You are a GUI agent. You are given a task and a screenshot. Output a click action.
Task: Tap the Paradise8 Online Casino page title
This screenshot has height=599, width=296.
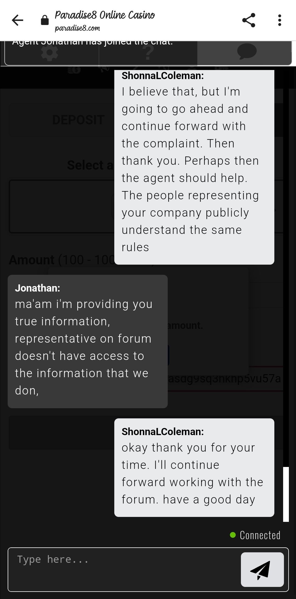click(x=105, y=15)
